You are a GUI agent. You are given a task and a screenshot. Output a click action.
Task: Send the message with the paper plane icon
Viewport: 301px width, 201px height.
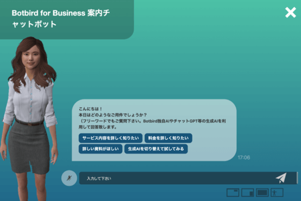[x=281, y=178]
